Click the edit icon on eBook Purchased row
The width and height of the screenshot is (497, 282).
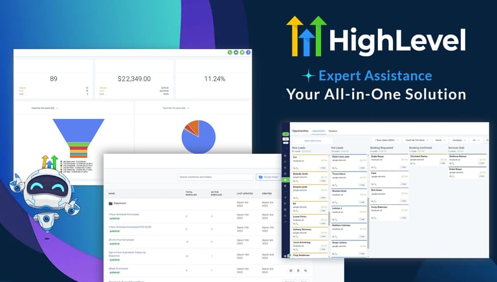pos(291,270)
